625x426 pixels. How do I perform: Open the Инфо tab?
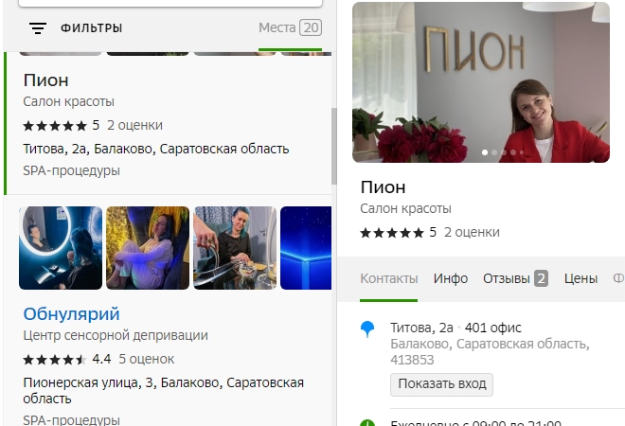pos(451,278)
